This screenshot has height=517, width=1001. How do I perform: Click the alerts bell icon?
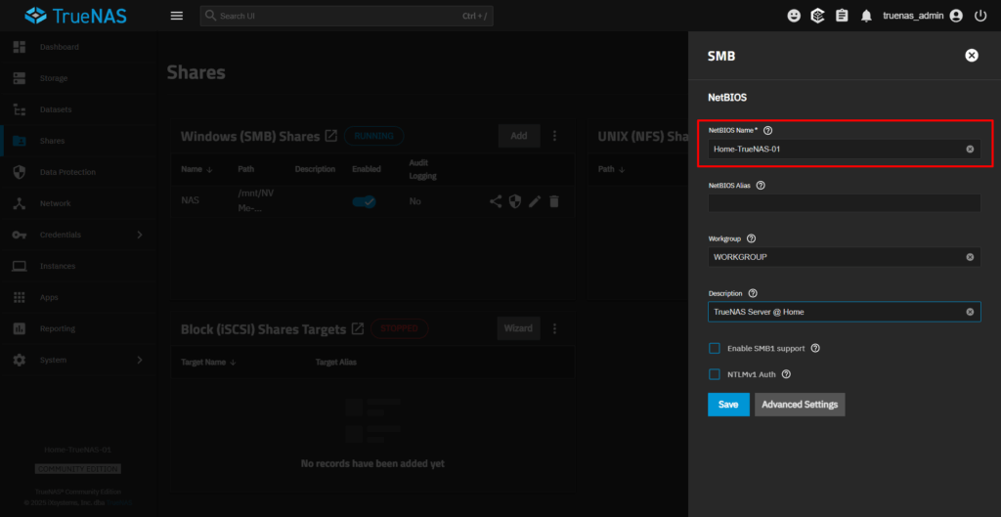pyautogui.click(x=866, y=16)
